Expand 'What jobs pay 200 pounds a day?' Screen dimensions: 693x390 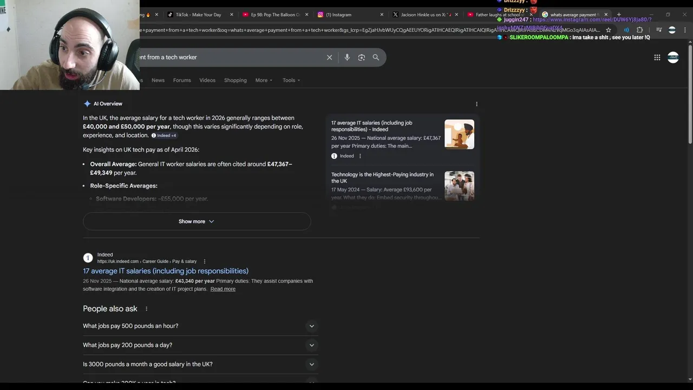[199, 345]
